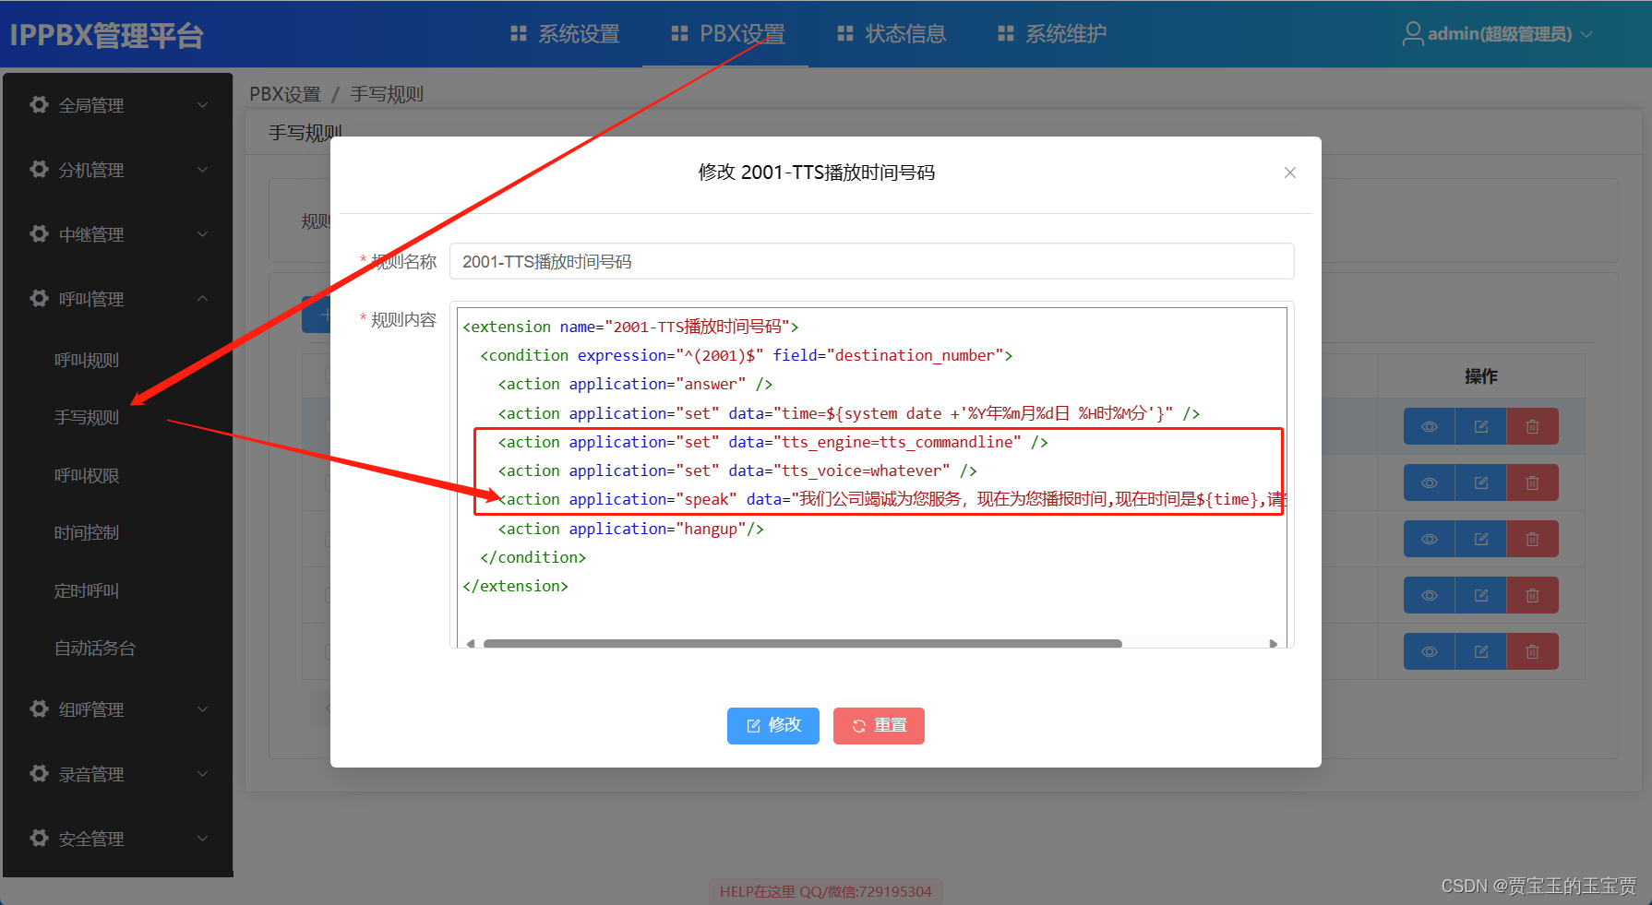
Task: Edit rule in third table row
Action: click(x=1481, y=539)
